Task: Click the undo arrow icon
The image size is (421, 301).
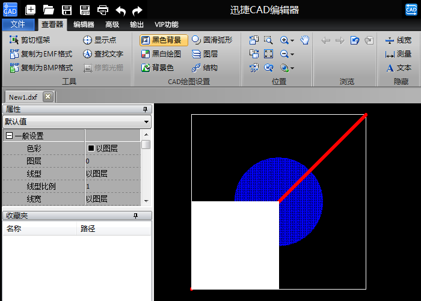Action: 120,10
